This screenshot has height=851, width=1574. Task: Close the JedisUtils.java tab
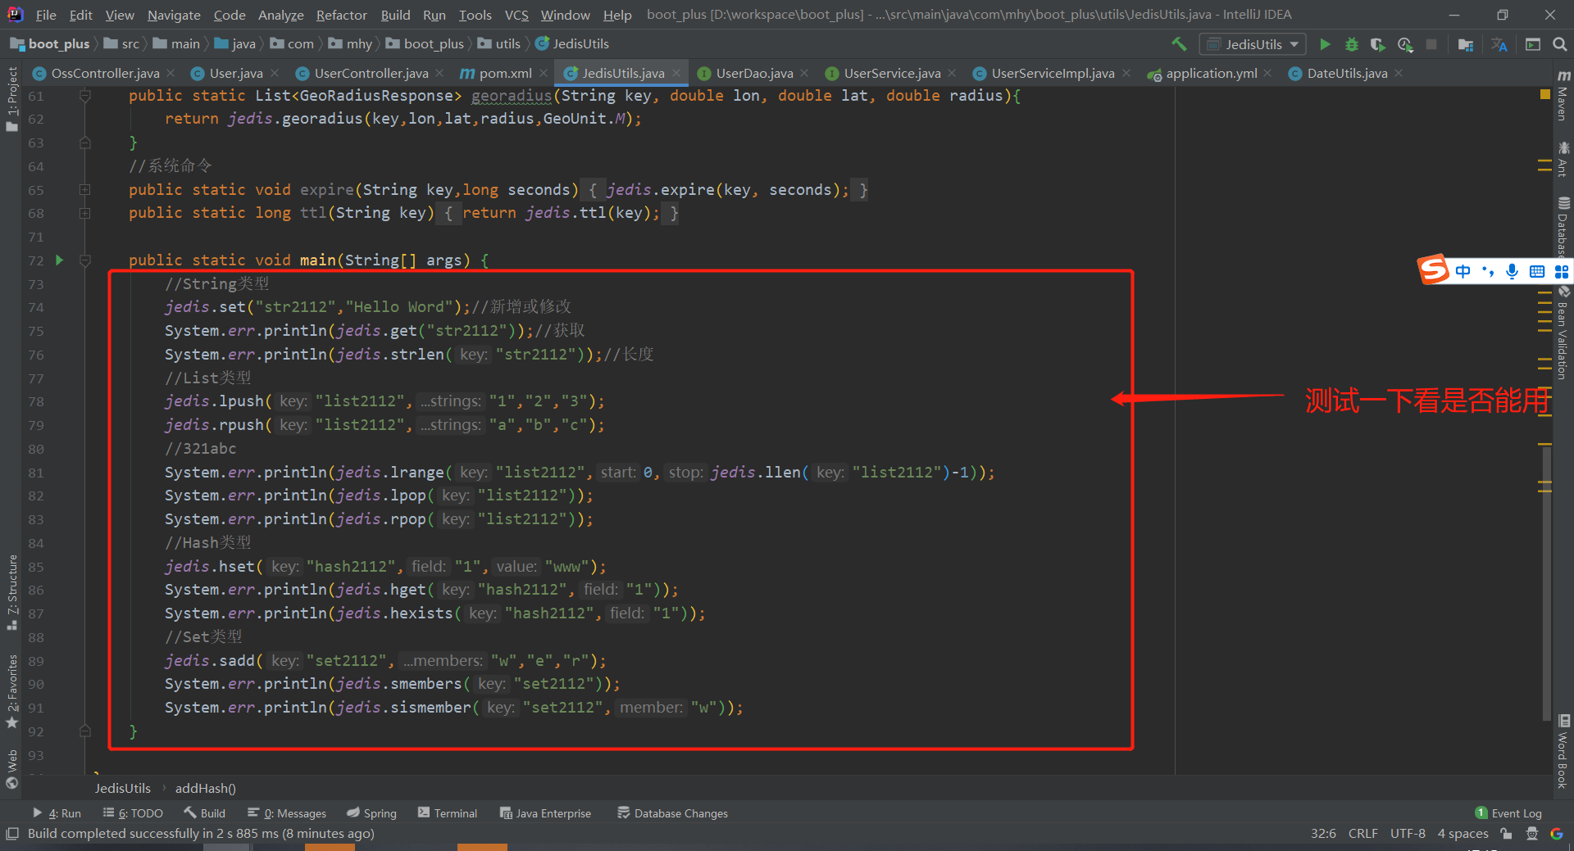pos(676,74)
